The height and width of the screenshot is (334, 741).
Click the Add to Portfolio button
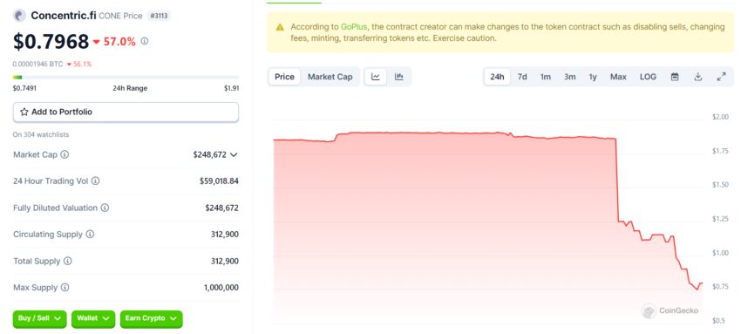tap(126, 112)
